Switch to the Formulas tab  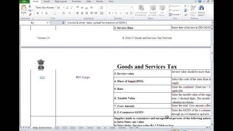coord(76,1)
